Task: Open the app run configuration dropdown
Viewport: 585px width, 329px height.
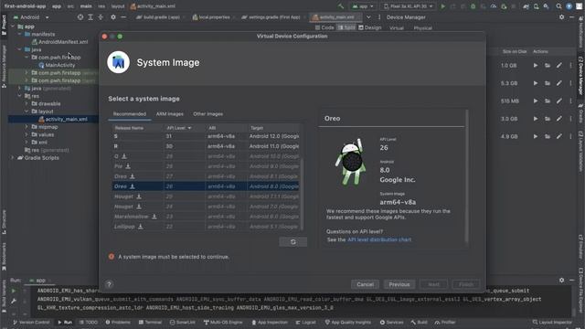Action: pyautogui.click(x=363, y=6)
